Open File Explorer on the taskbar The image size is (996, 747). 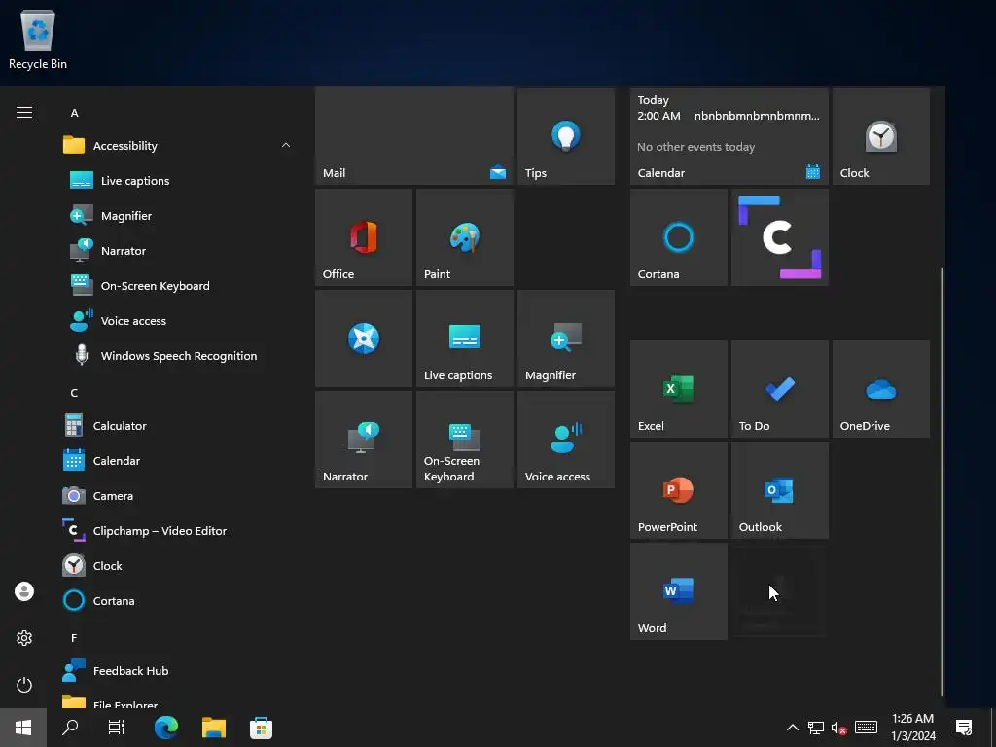[x=214, y=728]
